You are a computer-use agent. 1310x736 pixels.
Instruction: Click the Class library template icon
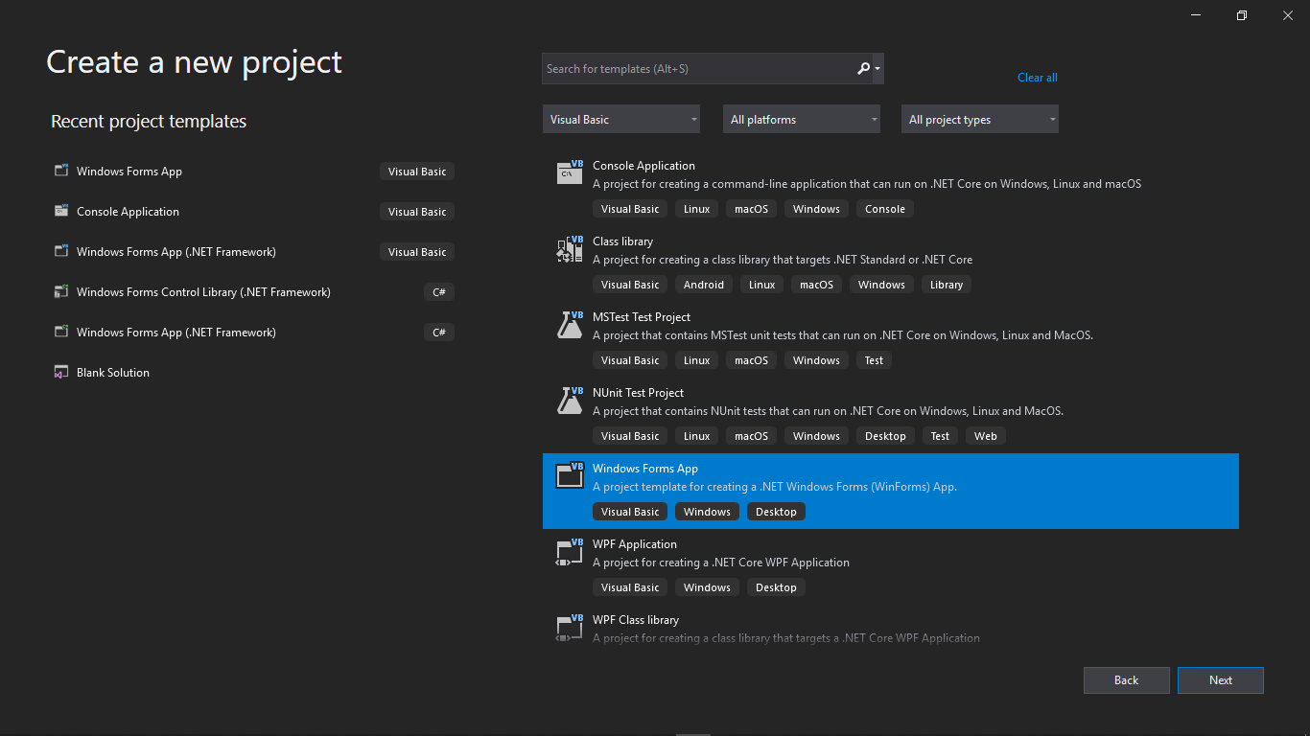pyautogui.click(x=570, y=248)
